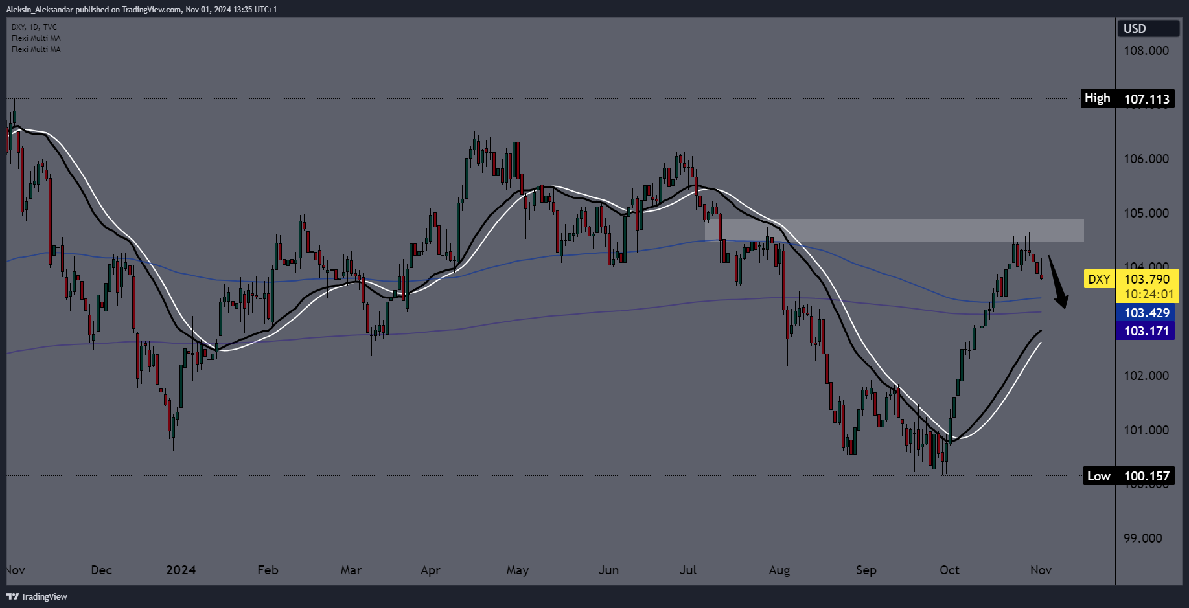Click the 105.000 price axis label

pyautogui.click(x=1146, y=213)
